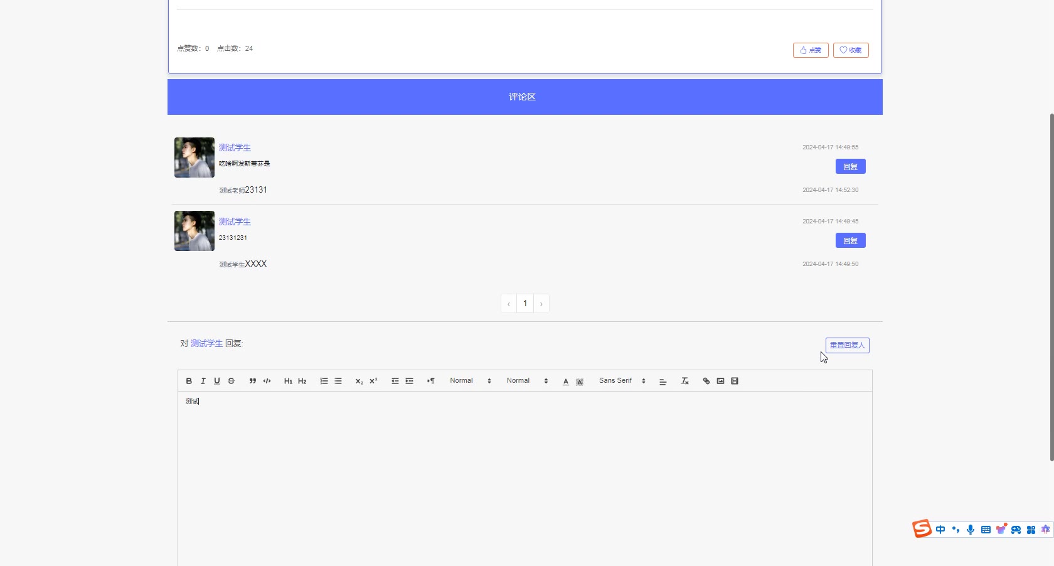Create an ordered list

[x=324, y=381]
